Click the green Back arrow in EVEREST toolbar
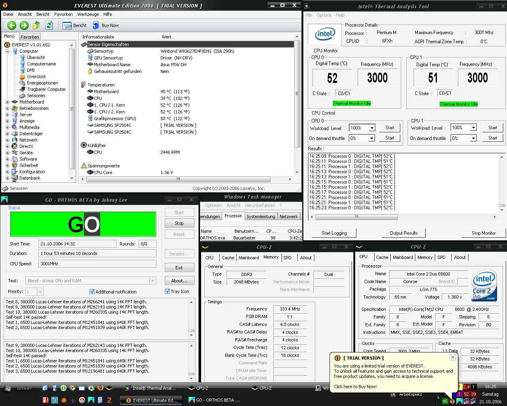The height and width of the screenshot is (406, 507). coord(12,25)
